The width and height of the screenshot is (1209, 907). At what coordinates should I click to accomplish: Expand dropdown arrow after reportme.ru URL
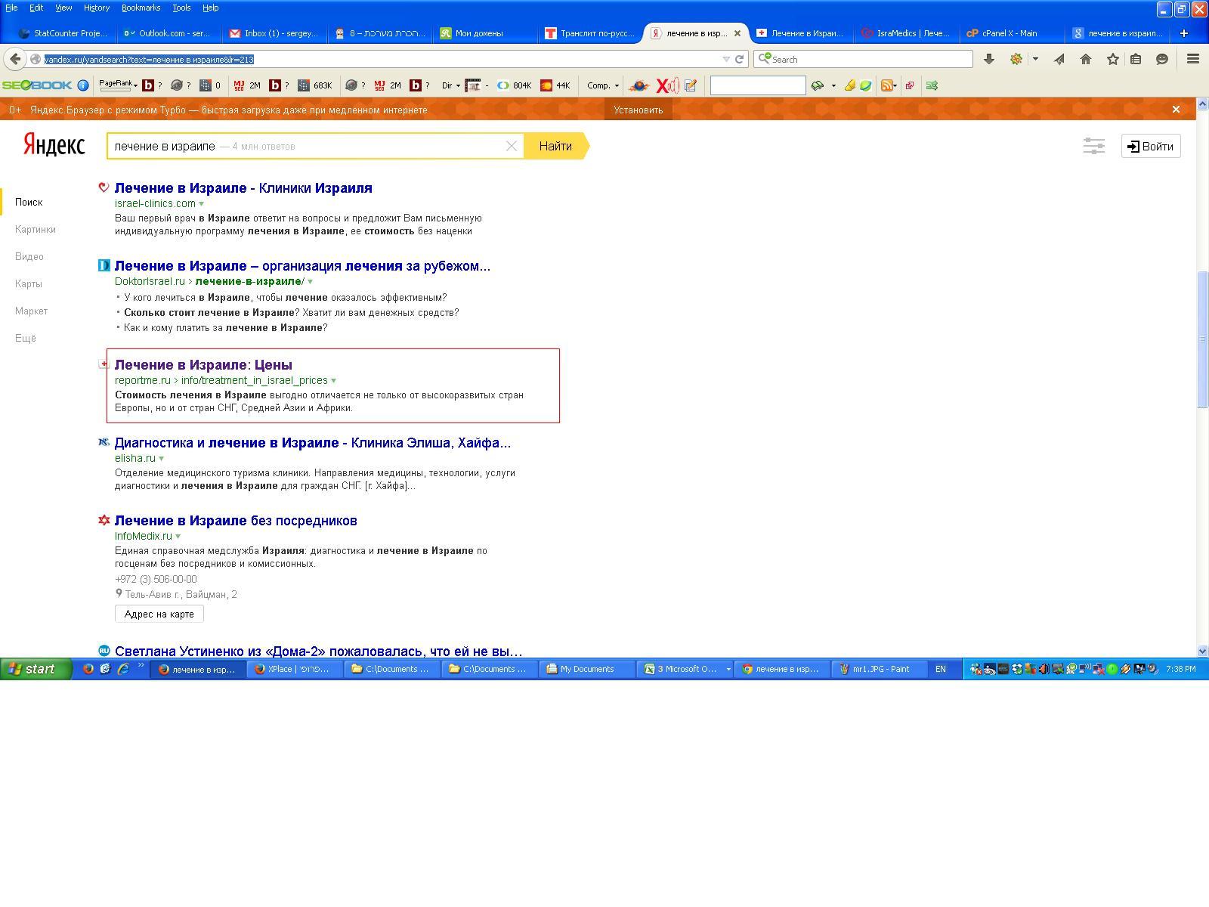[x=333, y=380]
